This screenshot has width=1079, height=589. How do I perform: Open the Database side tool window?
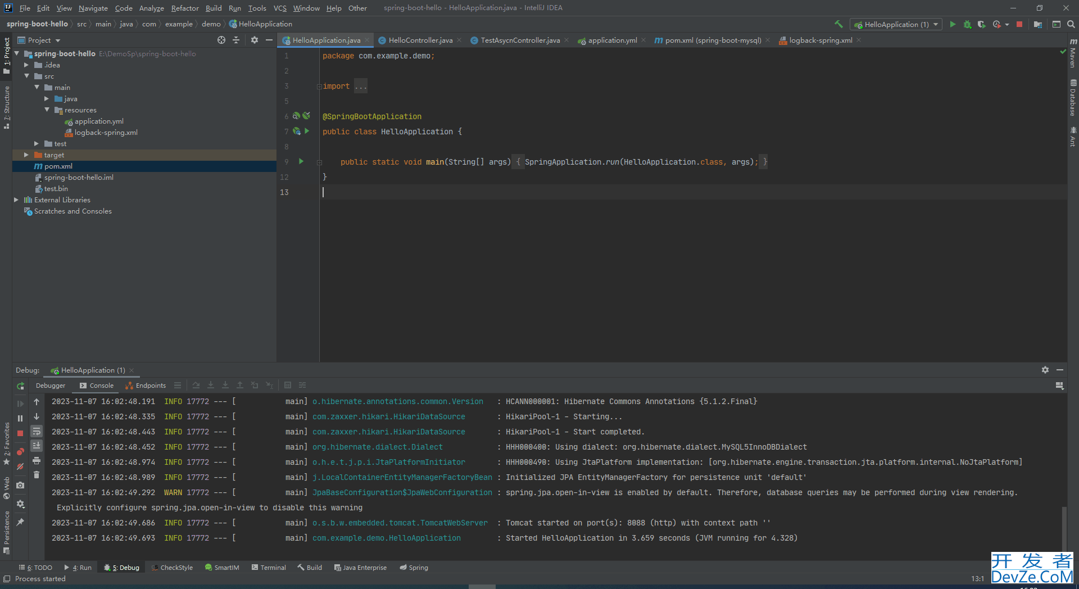pyautogui.click(x=1073, y=98)
